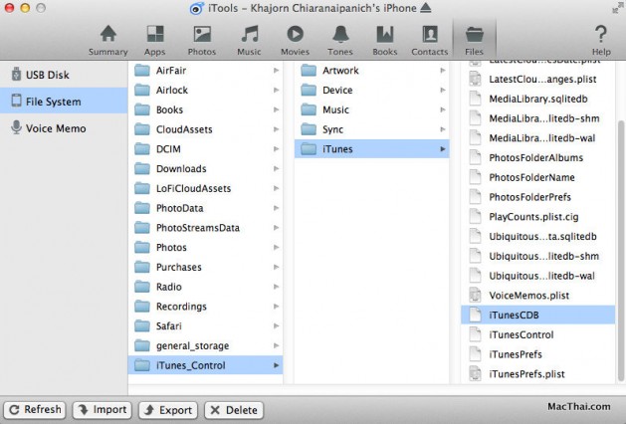Select the PlayCounts.plist.cig file
The image size is (626, 424).
[x=537, y=216]
